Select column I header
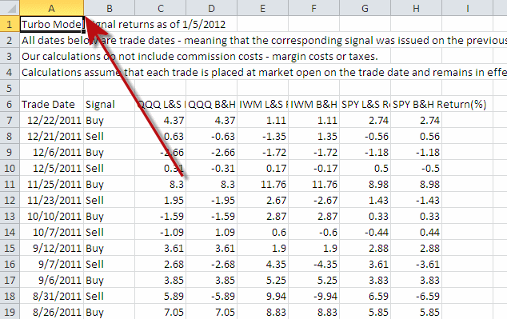The width and height of the screenshot is (507, 319). (x=467, y=8)
